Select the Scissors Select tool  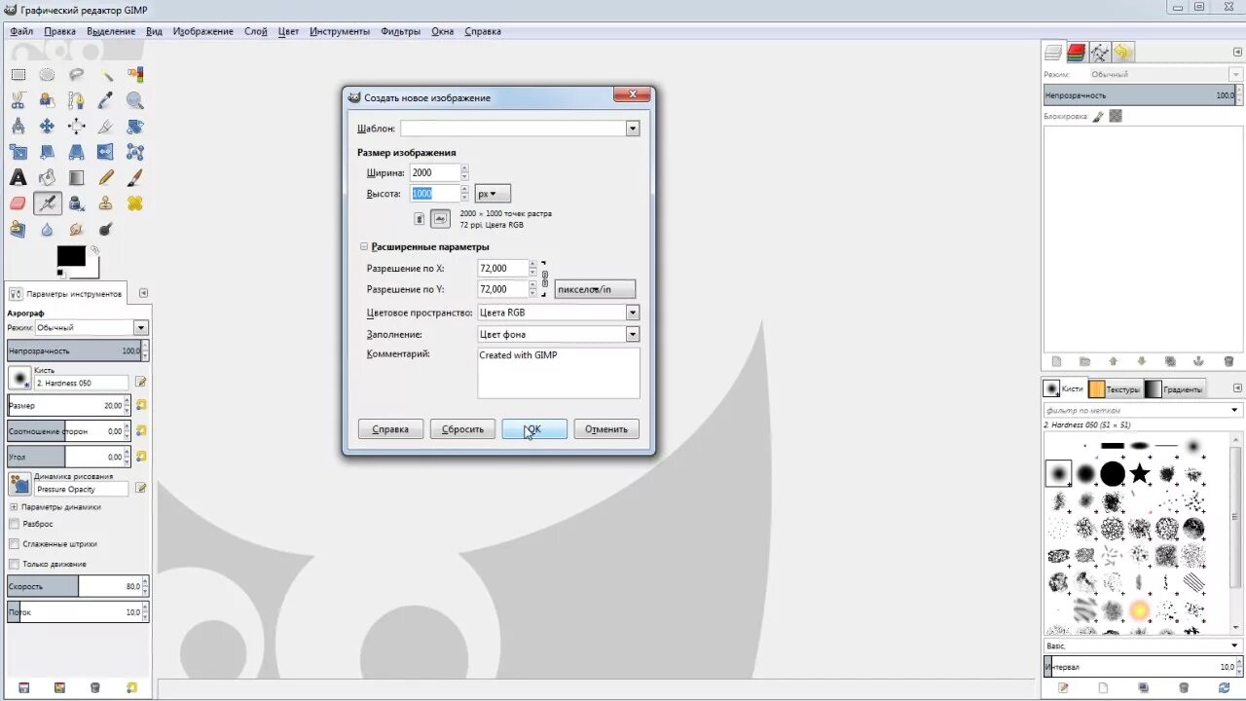[x=18, y=99]
